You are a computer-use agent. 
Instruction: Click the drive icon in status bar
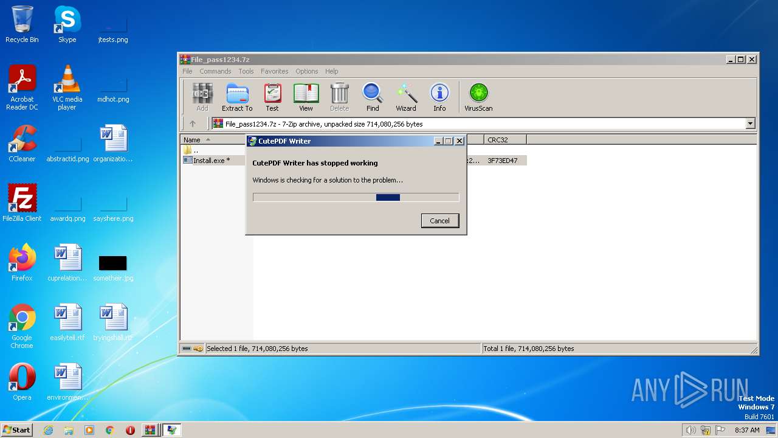tap(187, 349)
